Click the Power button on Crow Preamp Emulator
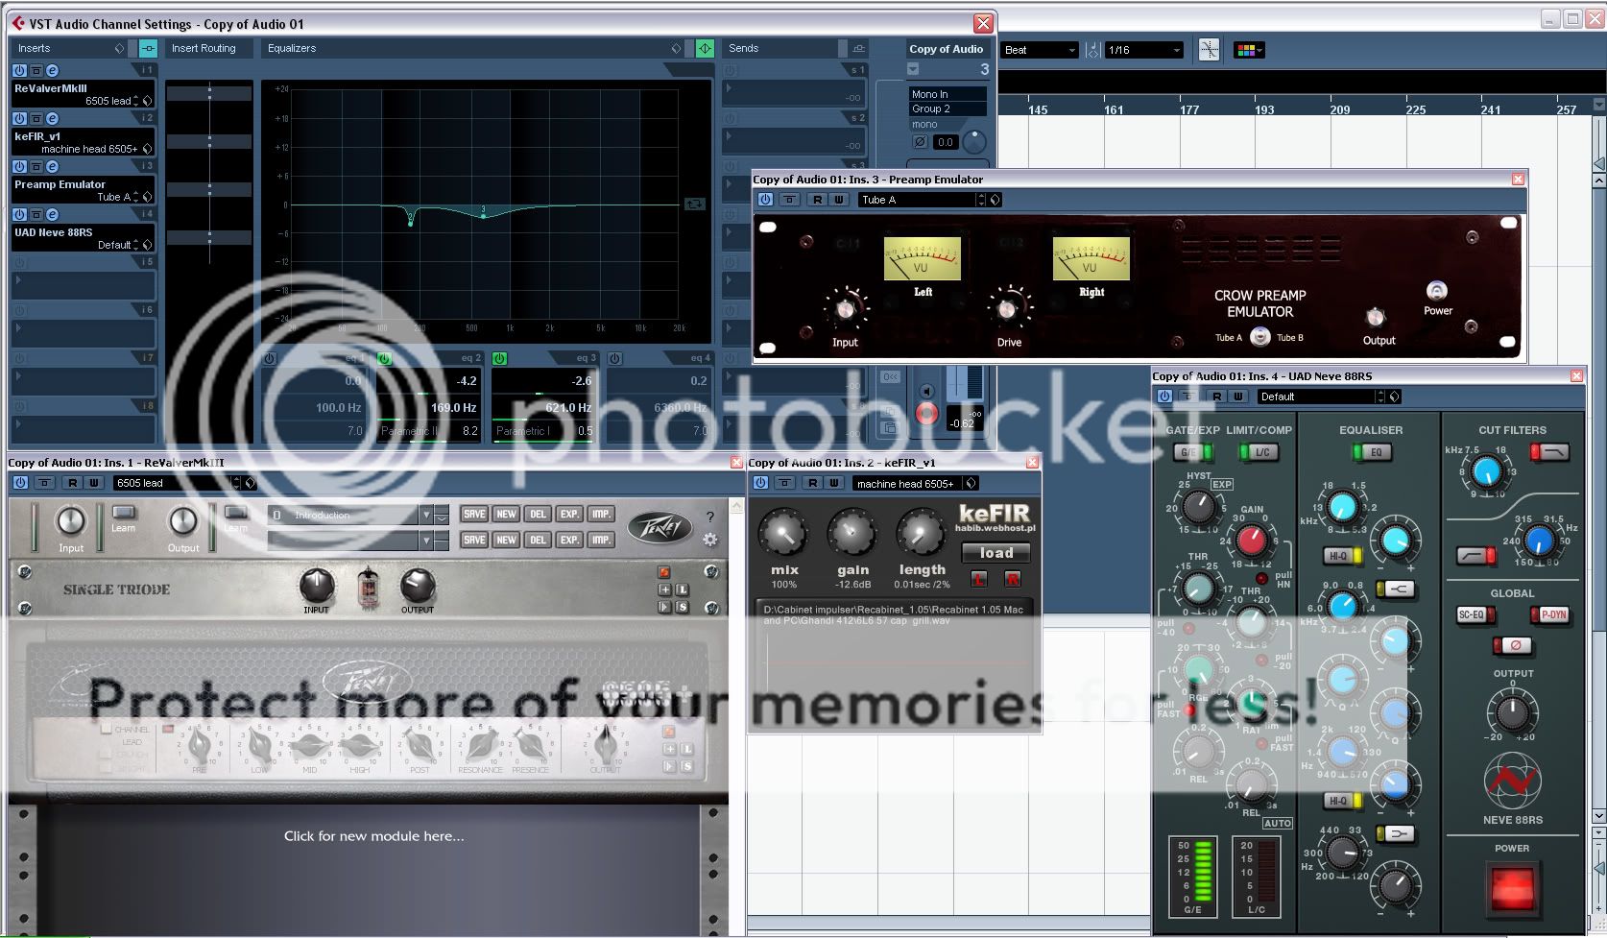The image size is (1607, 938). 1437,291
